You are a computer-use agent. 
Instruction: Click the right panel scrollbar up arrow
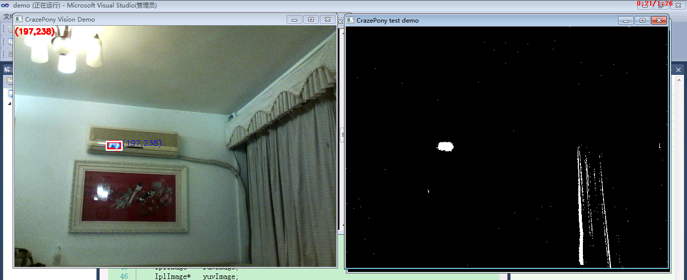pyautogui.click(x=678, y=80)
